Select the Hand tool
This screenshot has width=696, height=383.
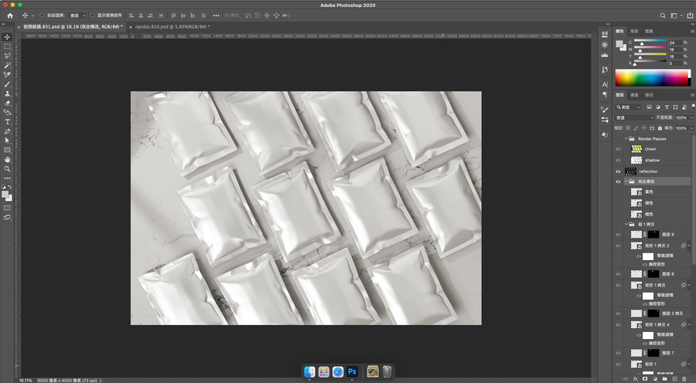[7, 160]
